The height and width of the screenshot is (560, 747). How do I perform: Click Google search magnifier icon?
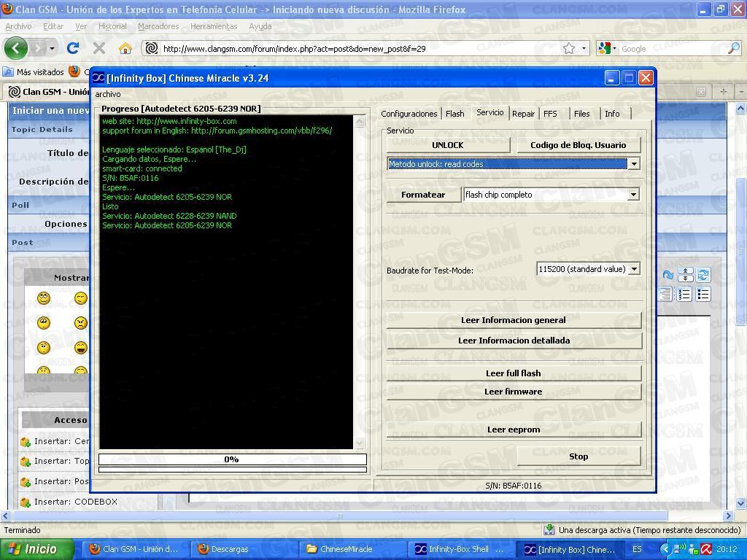click(x=734, y=48)
